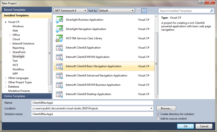Click the WCF RIA Services Class Library icon
The image size is (217, 132).
point(59,38)
